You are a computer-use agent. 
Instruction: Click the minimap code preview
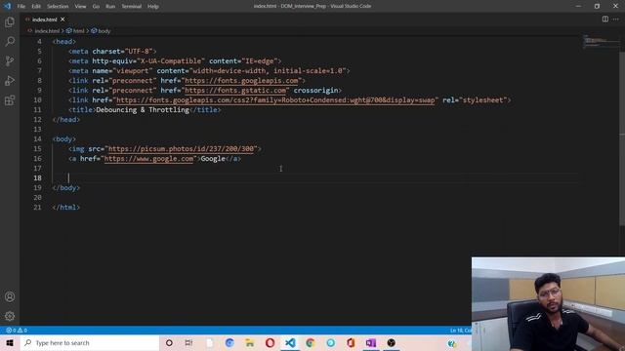pyautogui.click(x=602, y=41)
